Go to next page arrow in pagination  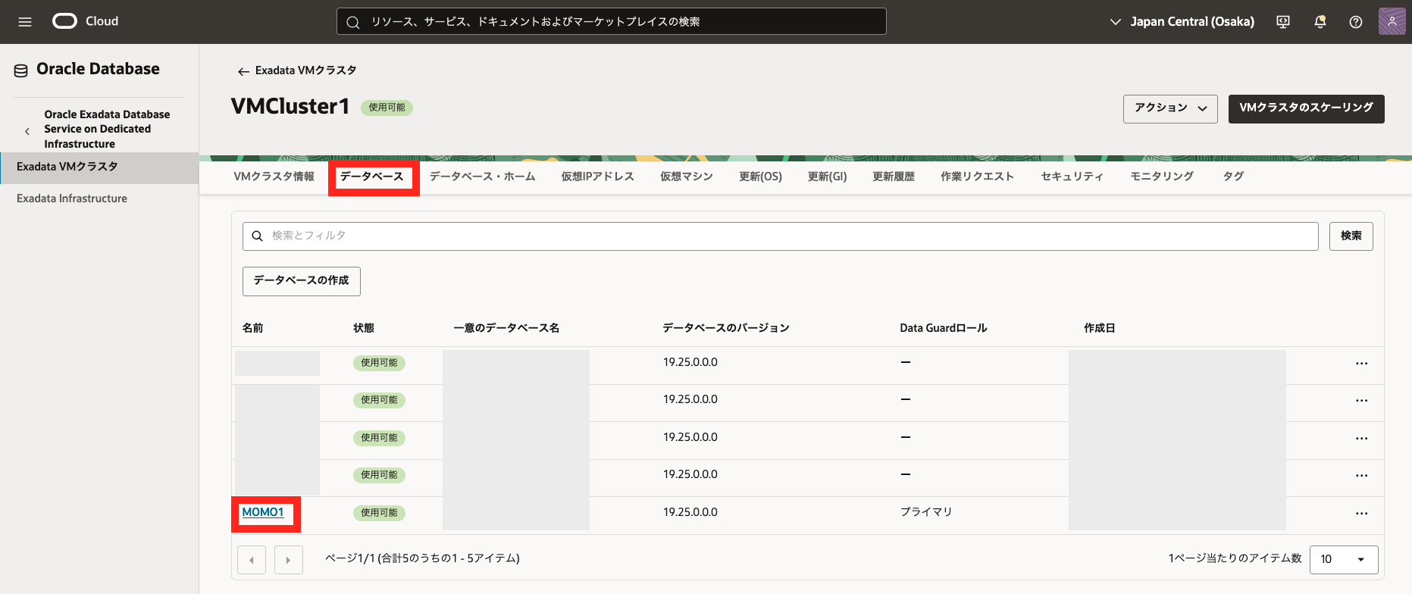click(288, 560)
